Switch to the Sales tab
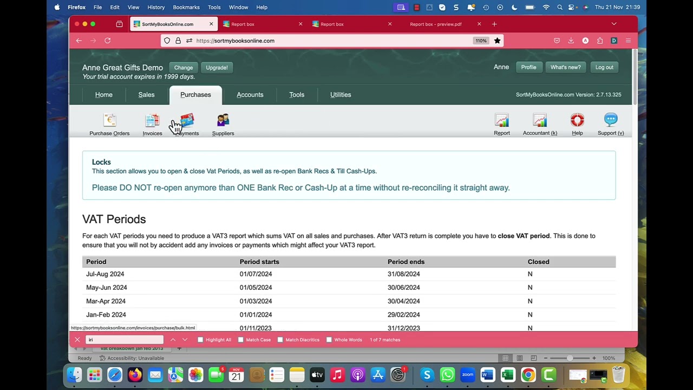The height and width of the screenshot is (390, 693). (146, 95)
